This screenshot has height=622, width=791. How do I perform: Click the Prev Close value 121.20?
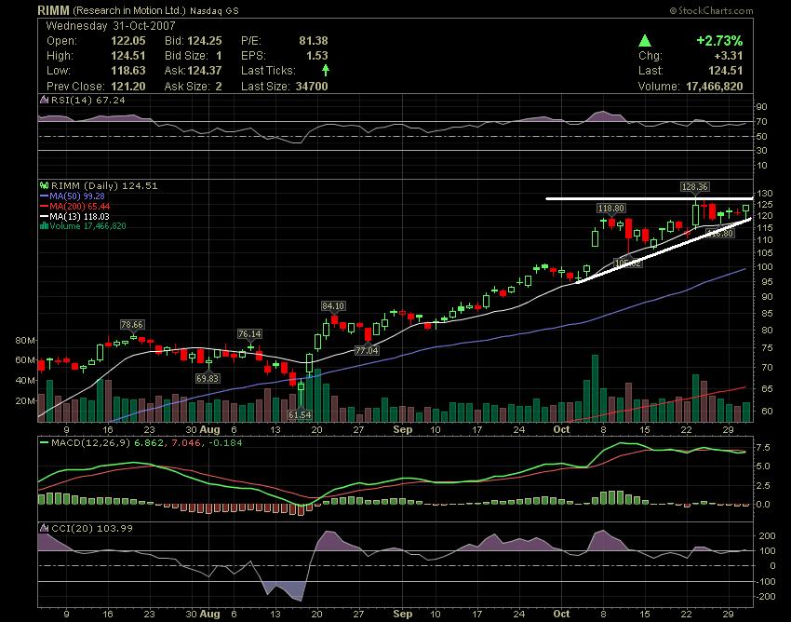coord(128,87)
